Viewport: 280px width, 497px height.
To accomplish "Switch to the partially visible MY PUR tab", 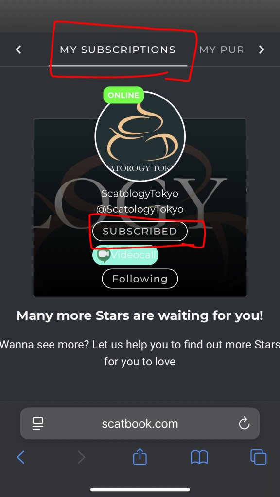I will point(222,50).
